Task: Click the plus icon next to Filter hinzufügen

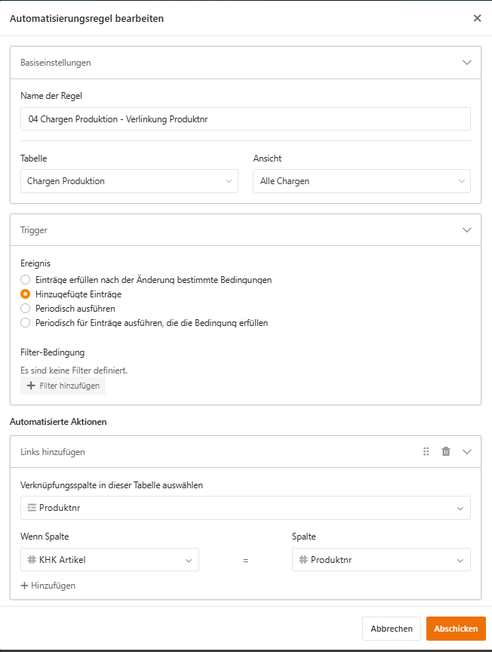Action: pos(31,386)
